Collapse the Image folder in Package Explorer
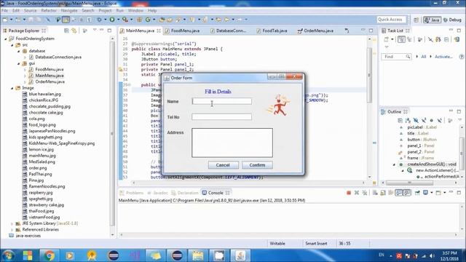Image resolution: width=466 pixels, height=262 pixels. 12,88
